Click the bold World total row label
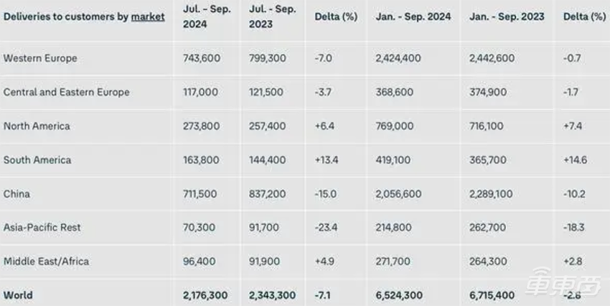The width and height of the screenshot is (610, 306). (x=18, y=295)
